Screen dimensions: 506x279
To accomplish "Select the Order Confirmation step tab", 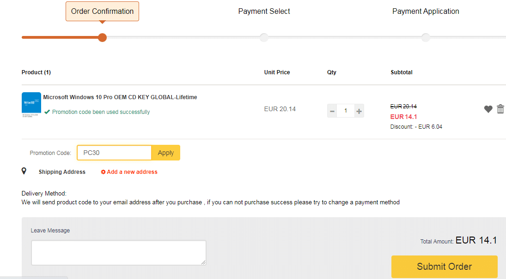I will point(102,12).
